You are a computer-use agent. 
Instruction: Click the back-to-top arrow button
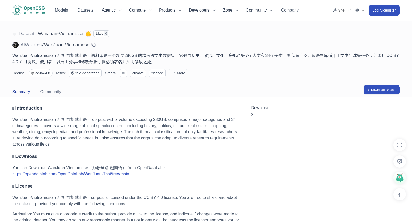400,194
